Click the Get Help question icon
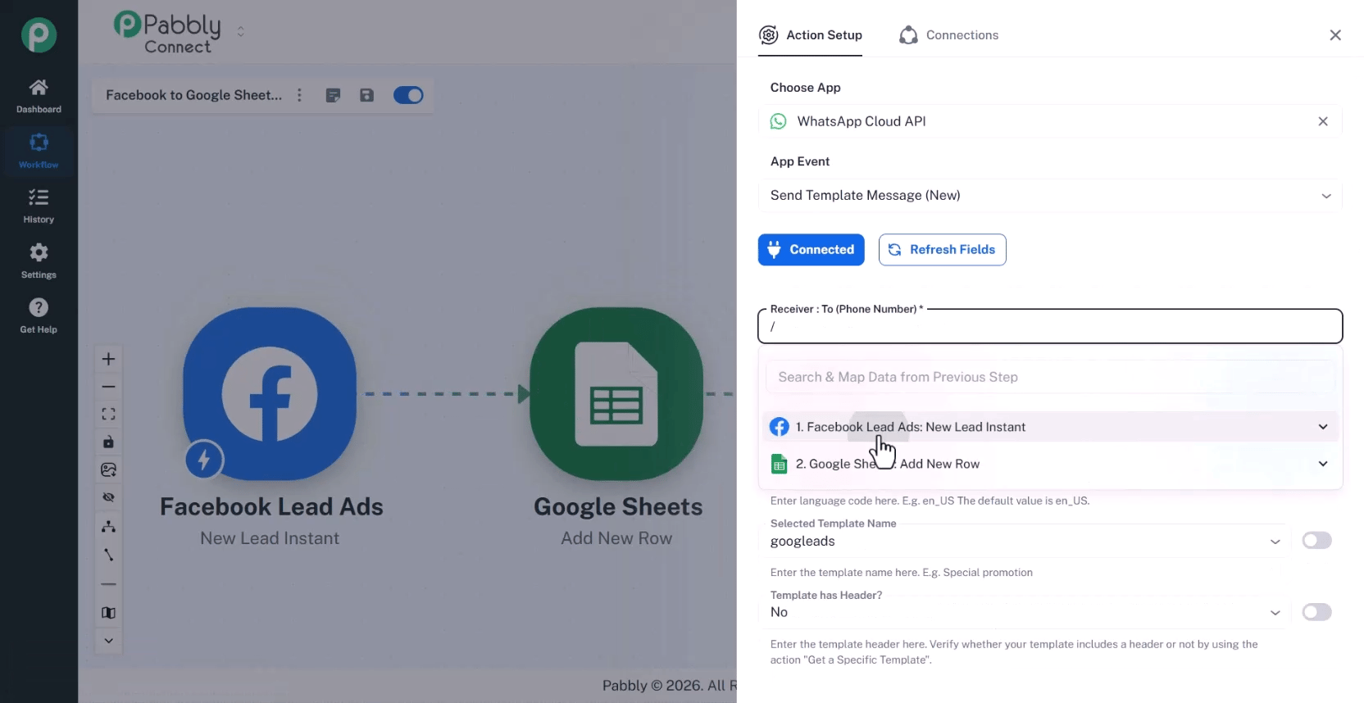The image size is (1364, 703). click(x=39, y=307)
